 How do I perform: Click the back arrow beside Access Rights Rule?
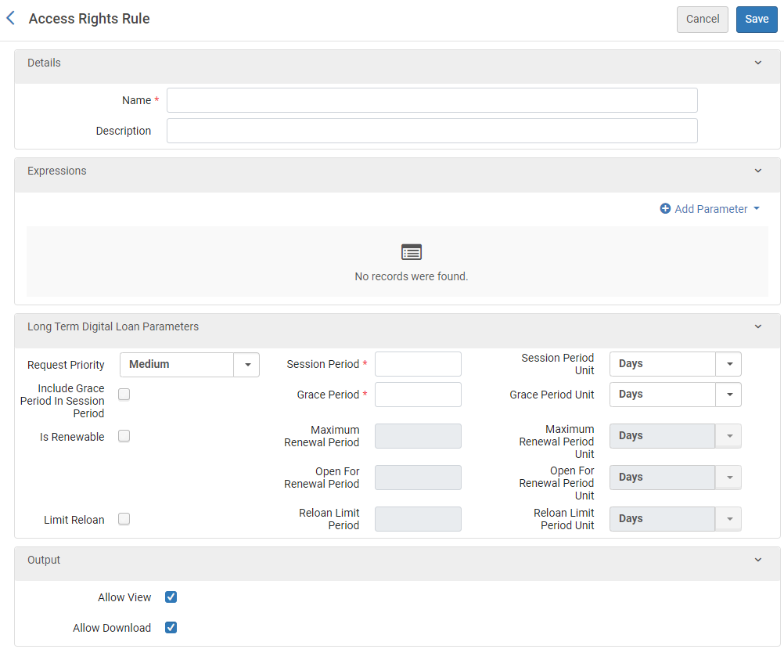click(x=11, y=18)
